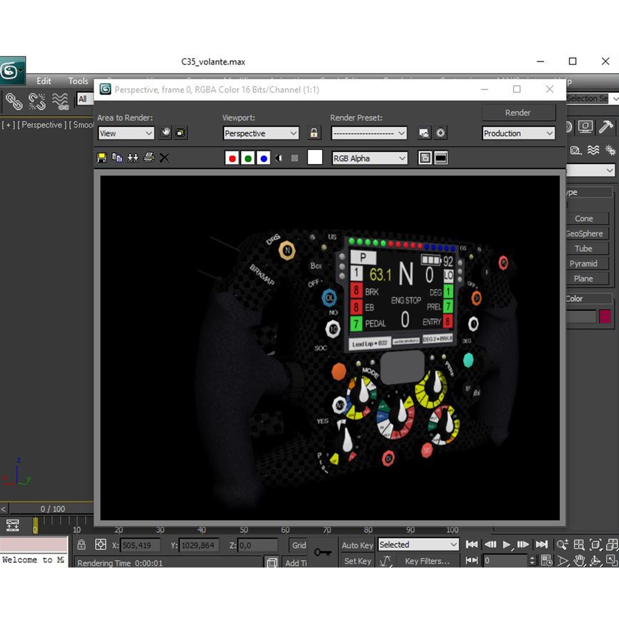Toggle UI overlay display button
This screenshot has height=619, width=619.
click(x=425, y=158)
